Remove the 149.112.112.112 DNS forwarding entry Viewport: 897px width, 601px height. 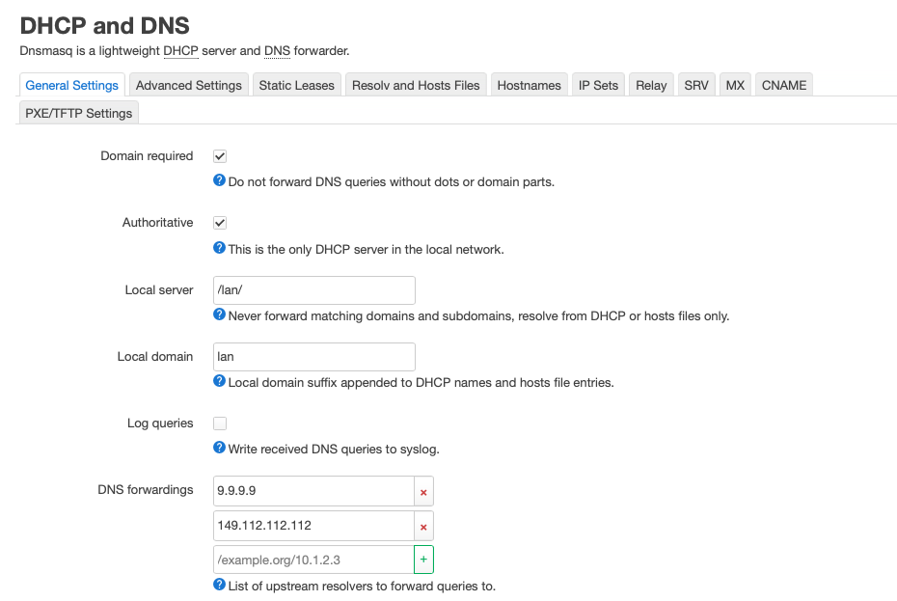pos(422,527)
